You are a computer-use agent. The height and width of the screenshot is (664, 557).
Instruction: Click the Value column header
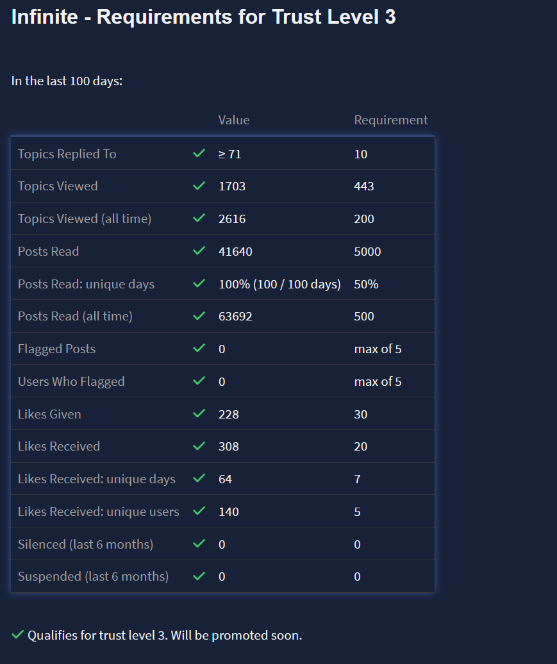click(x=234, y=120)
